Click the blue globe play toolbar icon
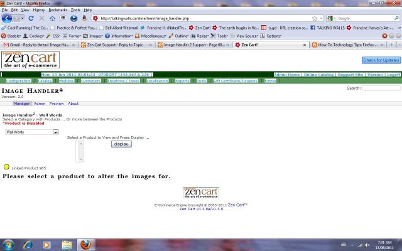Viewport: 402px width, 251px height. (73, 18)
